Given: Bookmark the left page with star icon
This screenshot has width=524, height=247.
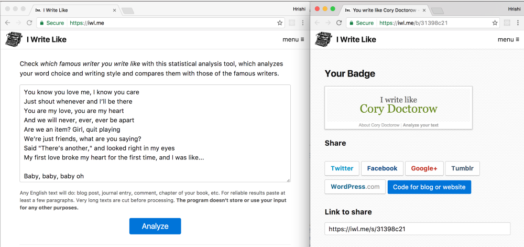Looking at the screenshot, I should (280, 23).
